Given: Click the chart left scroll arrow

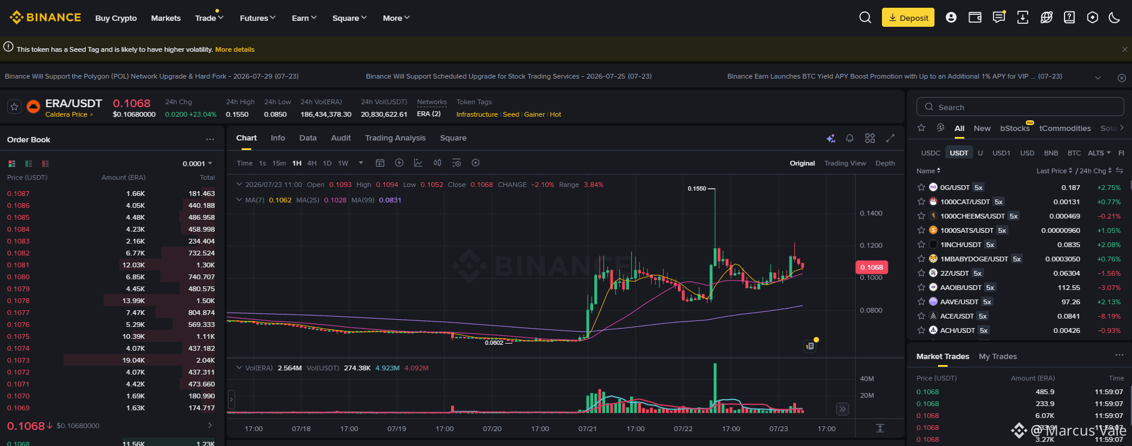Looking at the screenshot, I should click(x=232, y=399).
